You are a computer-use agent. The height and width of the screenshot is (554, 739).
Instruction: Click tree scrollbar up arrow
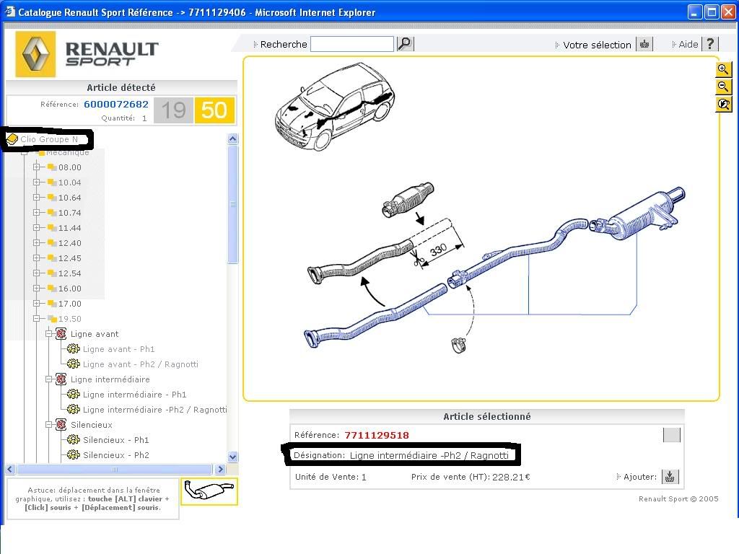click(232, 138)
